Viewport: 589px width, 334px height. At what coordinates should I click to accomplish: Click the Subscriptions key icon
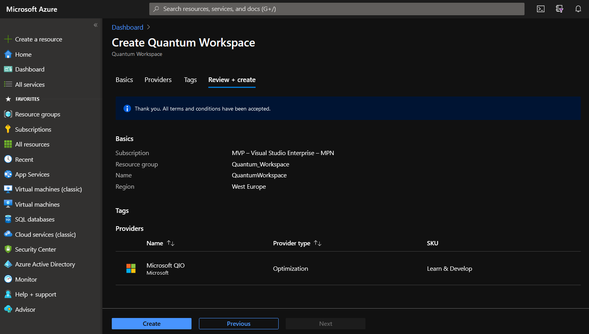pos(8,129)
